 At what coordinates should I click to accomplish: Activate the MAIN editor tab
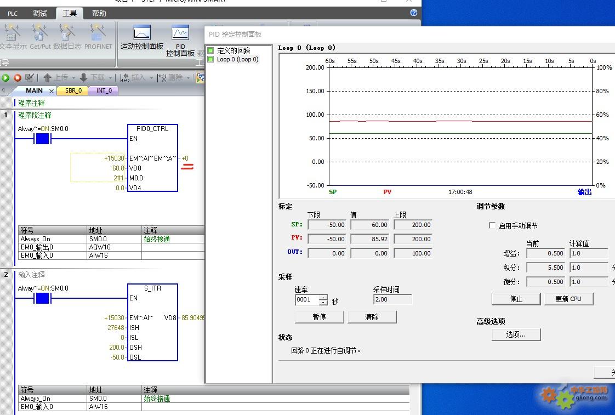(x=34, y=90)
